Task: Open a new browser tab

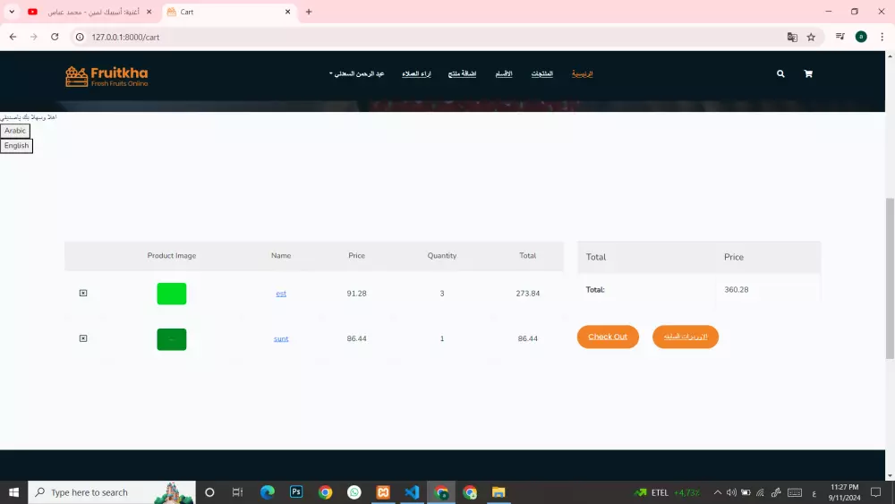Action: pyautogui.click(x=309, y=12)
